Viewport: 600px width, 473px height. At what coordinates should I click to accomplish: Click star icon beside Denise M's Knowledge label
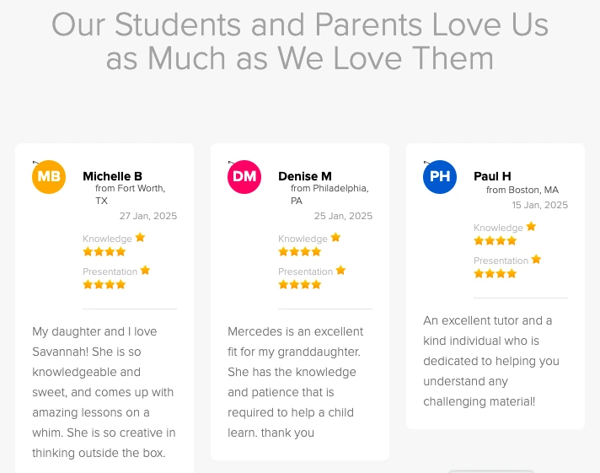pos(335,238)
